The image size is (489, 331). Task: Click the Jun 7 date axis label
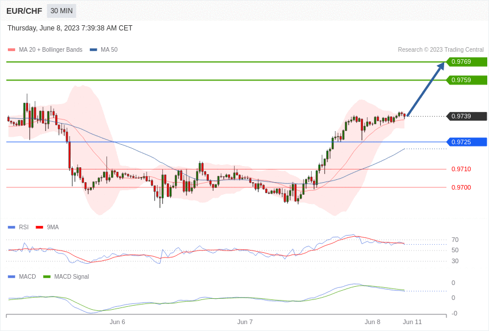[245, 322]
